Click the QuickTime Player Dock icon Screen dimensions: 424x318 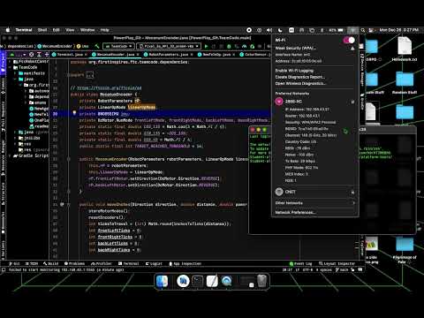(x=226, y=282)
